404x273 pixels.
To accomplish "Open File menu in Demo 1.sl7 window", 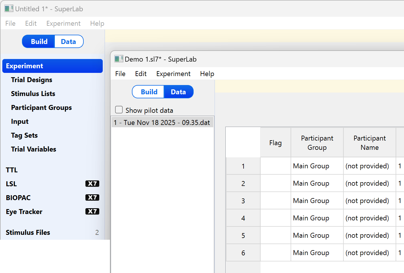I will [120, 74].
